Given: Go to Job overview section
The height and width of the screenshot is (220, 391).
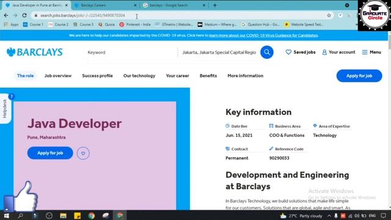Looking at the screenshot, I should 58,76.
